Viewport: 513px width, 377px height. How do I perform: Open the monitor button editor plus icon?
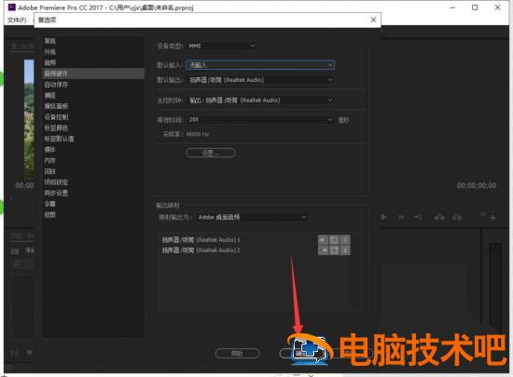pyautogui.click(x=493, y=218)
